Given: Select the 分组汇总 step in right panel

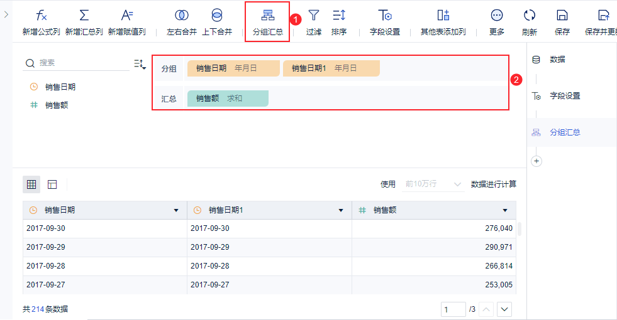Looking at the screenshot, I should coord(572,132).
